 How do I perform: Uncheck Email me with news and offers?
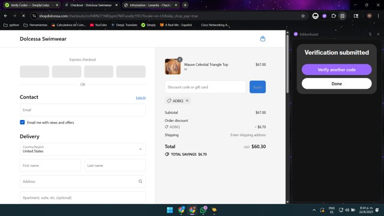point(22,122)
